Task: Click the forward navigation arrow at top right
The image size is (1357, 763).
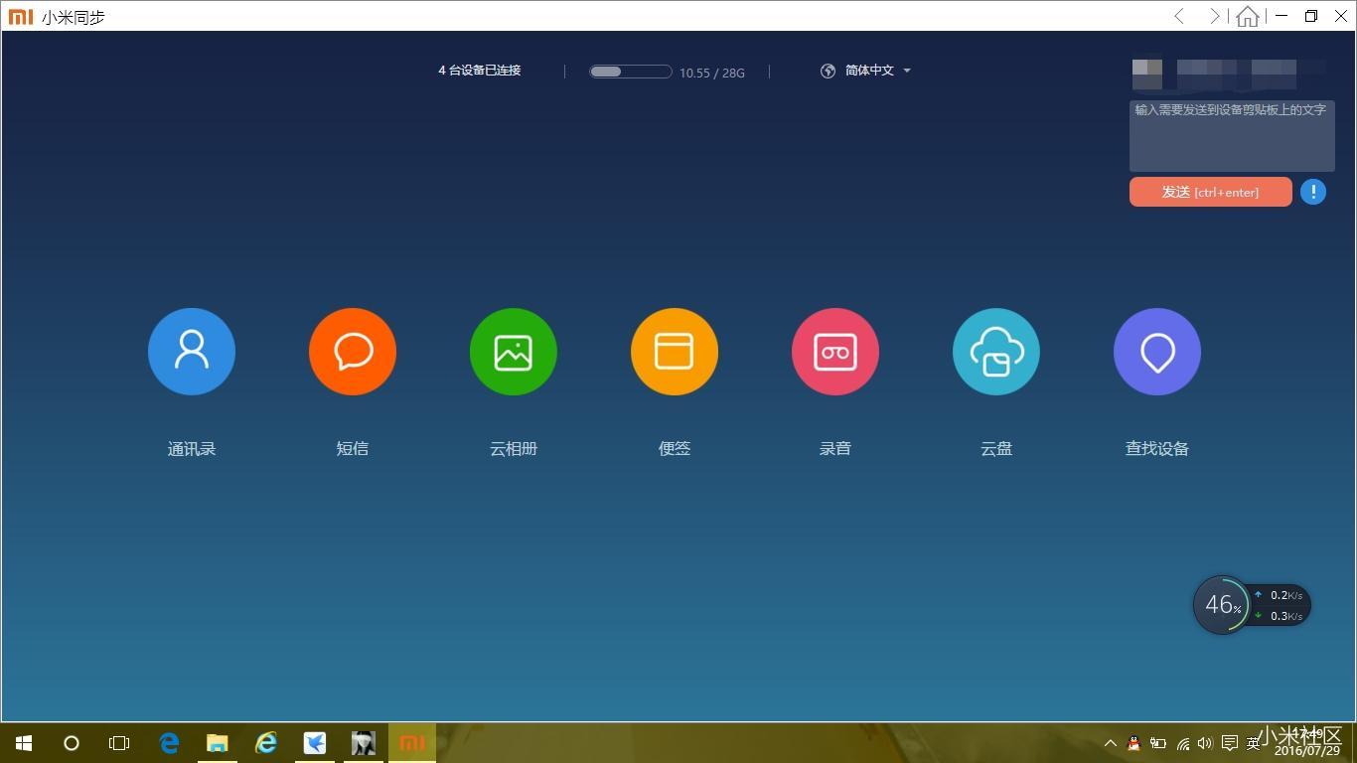Action: point(1214,17)
